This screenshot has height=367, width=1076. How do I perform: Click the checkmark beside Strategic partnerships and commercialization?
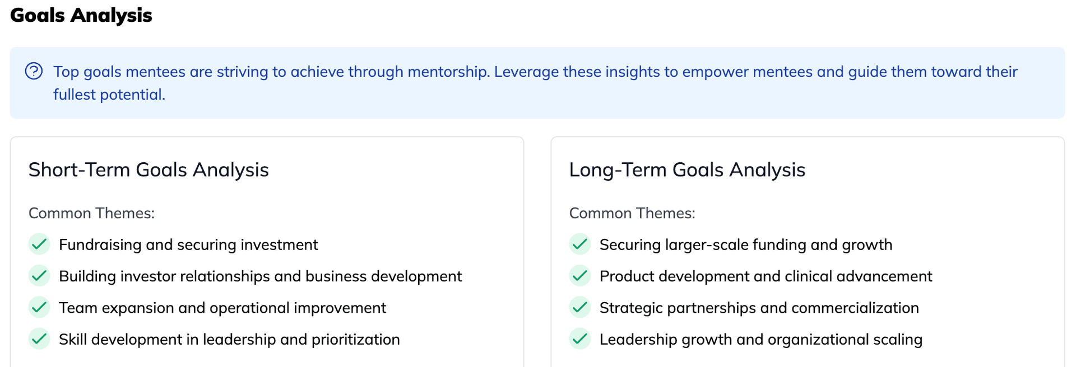[580, 307]
